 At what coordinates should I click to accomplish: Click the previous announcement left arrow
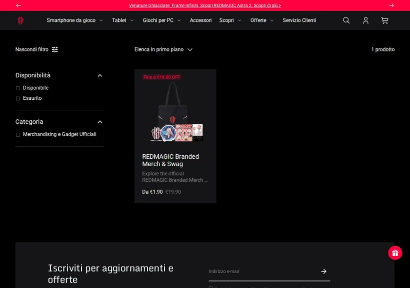pos(18,5)
